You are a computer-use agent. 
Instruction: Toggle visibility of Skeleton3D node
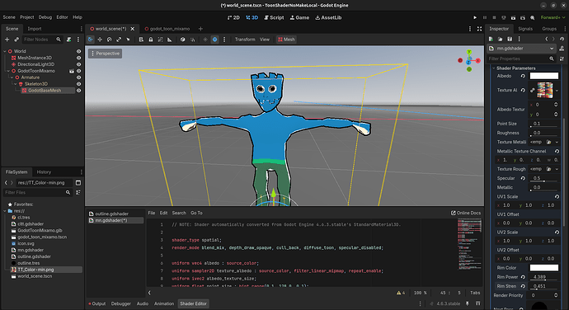tap(78, 84)
